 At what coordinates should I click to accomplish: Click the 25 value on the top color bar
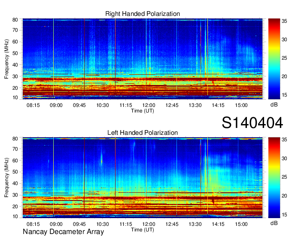[x=284, y=58]
